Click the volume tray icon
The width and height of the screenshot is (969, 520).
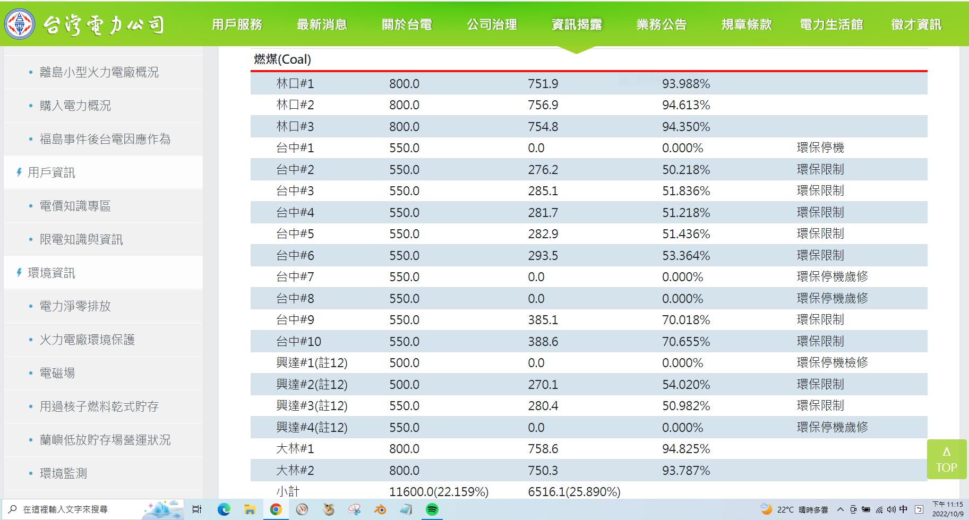coord(890,509)
